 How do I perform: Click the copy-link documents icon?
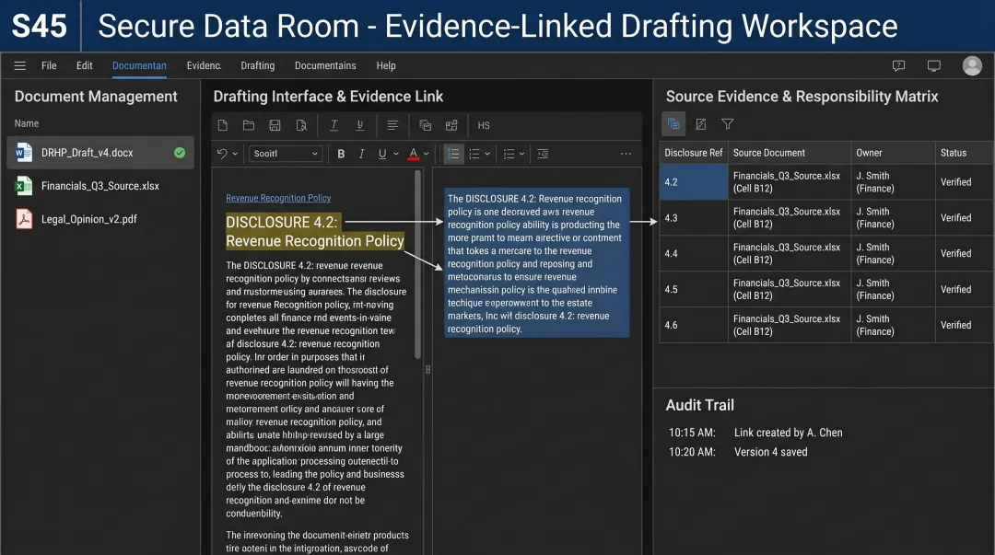(x=425, y=125)
